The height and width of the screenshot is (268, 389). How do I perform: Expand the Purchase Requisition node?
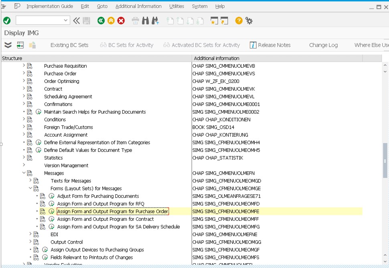click(x=24, y=65)
